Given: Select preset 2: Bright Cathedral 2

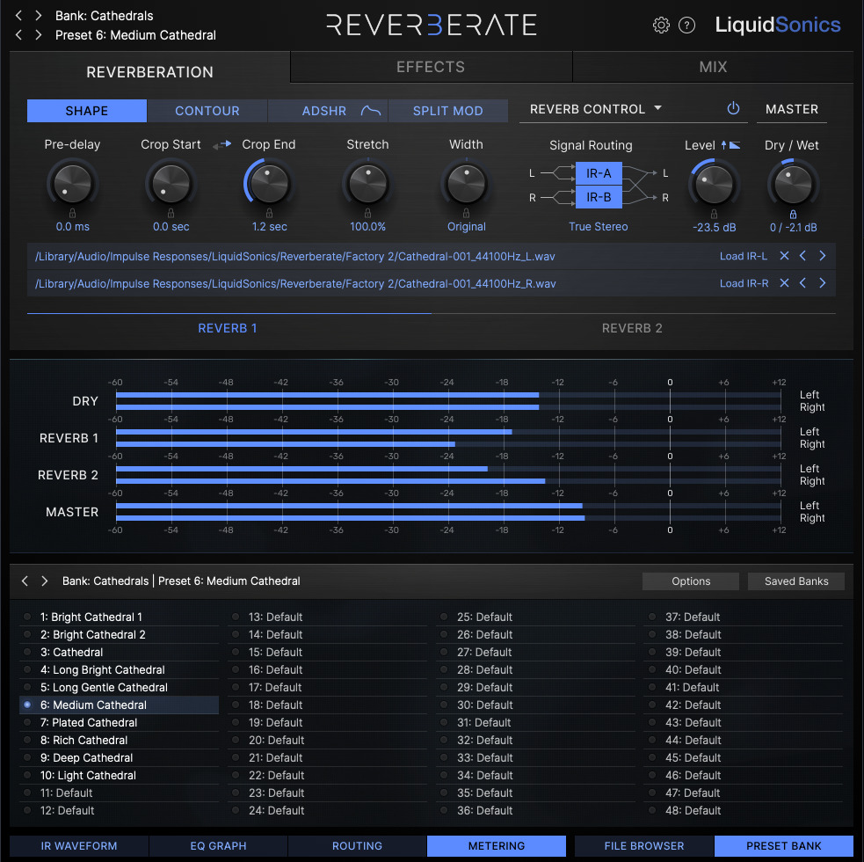Looking at the screenshot, I should click(x=119, y=634).
